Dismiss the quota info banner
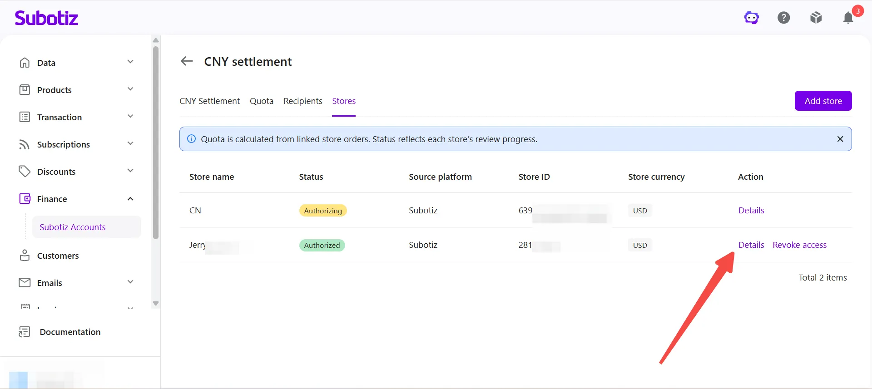This screenshot has height=389, width=872. 840,139
